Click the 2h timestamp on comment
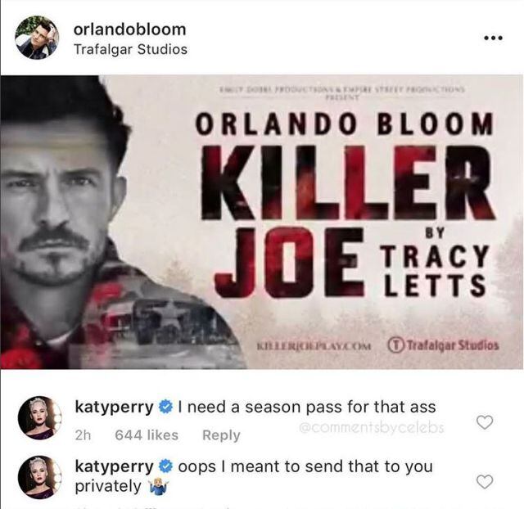Screen dimensions: 524x509 (83, 435)
